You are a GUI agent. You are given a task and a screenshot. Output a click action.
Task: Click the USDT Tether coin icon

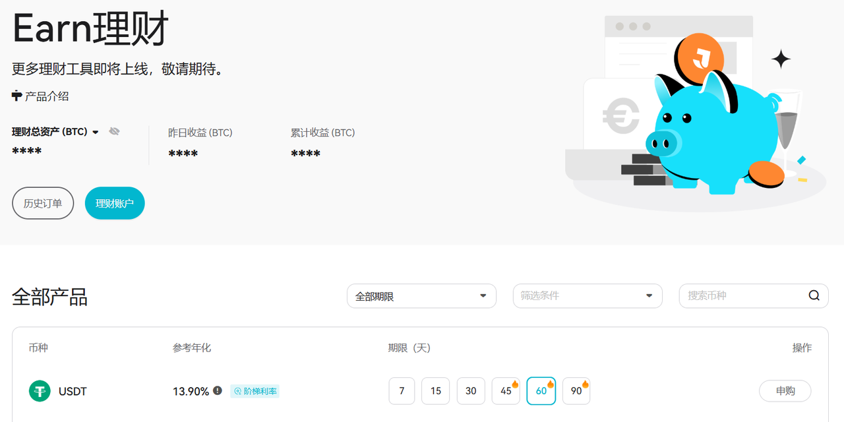40,391
